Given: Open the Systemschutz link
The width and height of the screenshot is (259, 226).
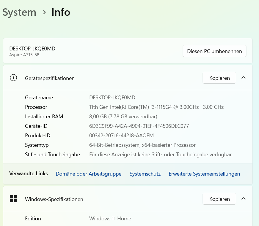Looking at the screenshot, I should (x=145, y=174).
